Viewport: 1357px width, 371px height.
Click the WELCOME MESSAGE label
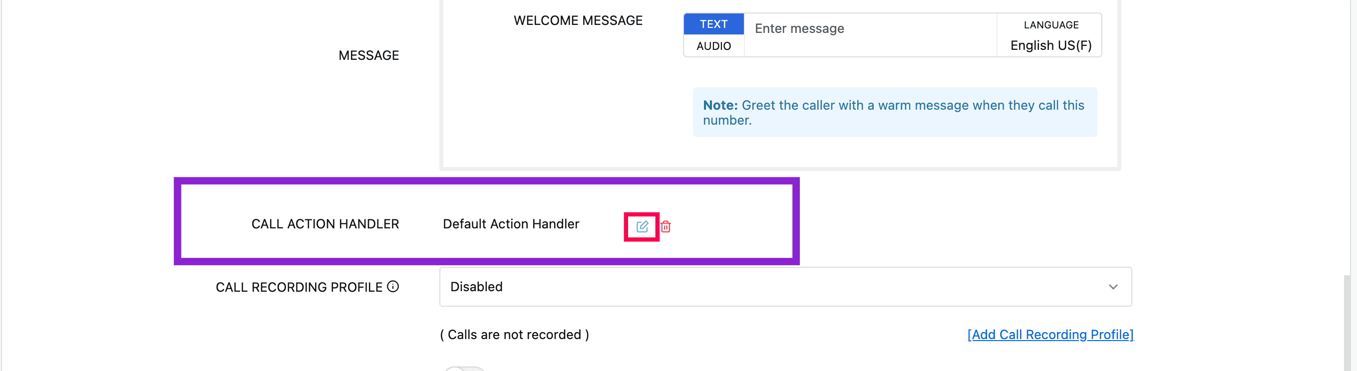coord(578,20)
